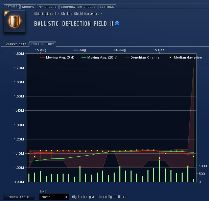Click the 1.70M price axis label
The image size is (209, 201).
(19, 68)
